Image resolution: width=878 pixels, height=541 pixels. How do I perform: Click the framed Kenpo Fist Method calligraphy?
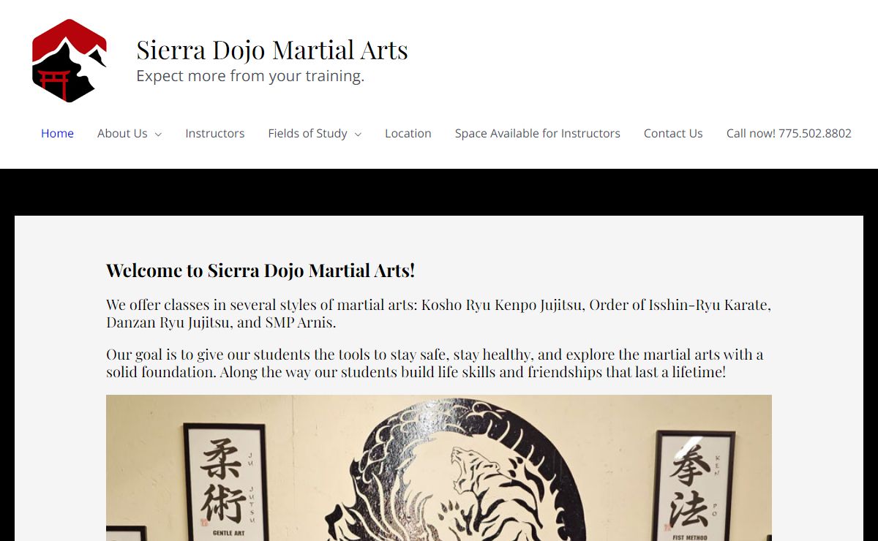(693, 485)
